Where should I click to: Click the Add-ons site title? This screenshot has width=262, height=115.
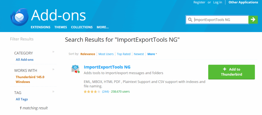pyautogui.click(x=58, y=15)
